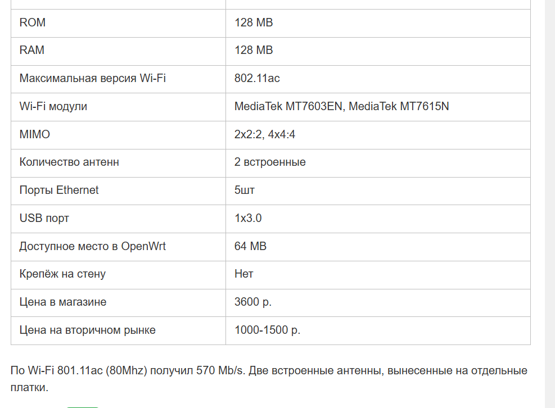Click the 802.11ac Wi-Fi version value

point(257,78)
